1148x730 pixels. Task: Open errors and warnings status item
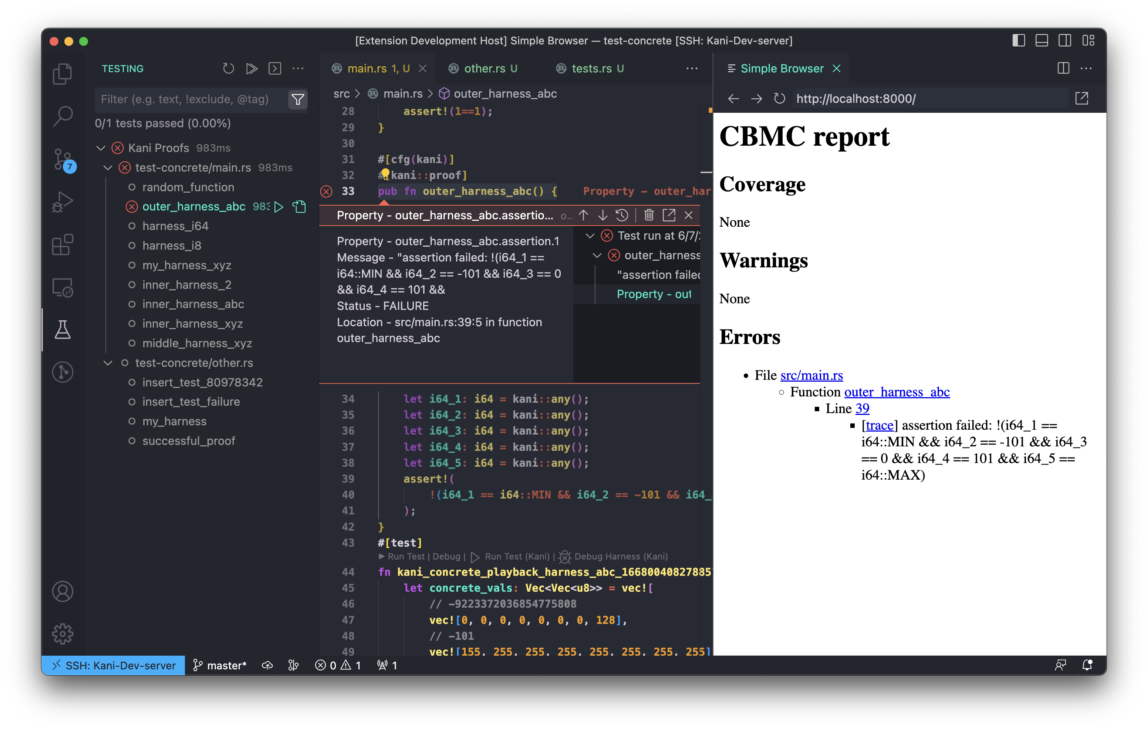[338, 666]
